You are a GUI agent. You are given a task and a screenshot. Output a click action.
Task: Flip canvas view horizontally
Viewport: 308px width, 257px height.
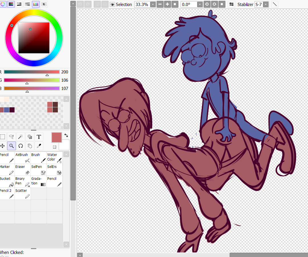[x=232, y=5]
